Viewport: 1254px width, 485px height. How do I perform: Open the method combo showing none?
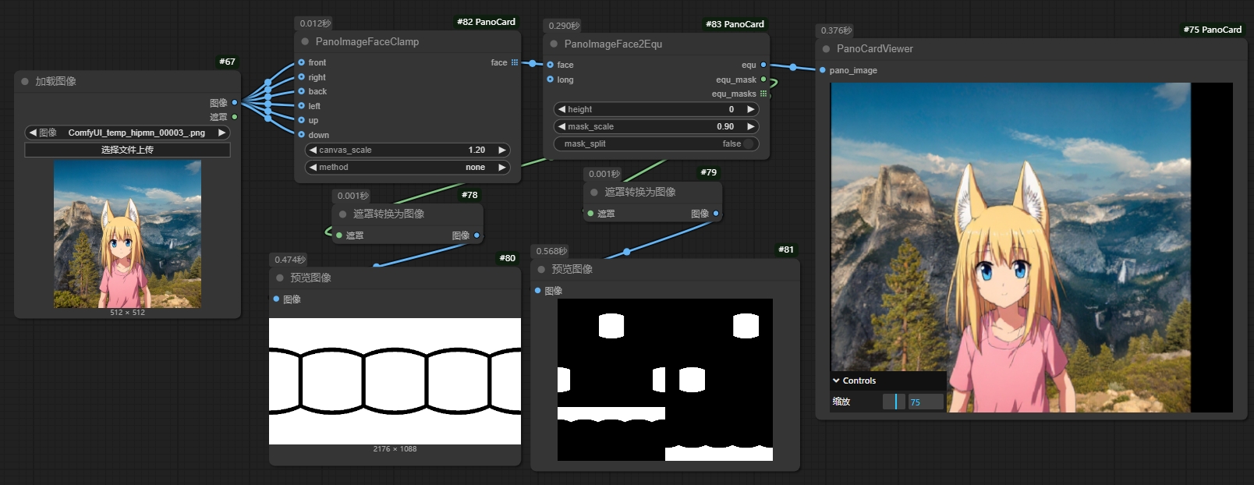[x=407, y=167]
